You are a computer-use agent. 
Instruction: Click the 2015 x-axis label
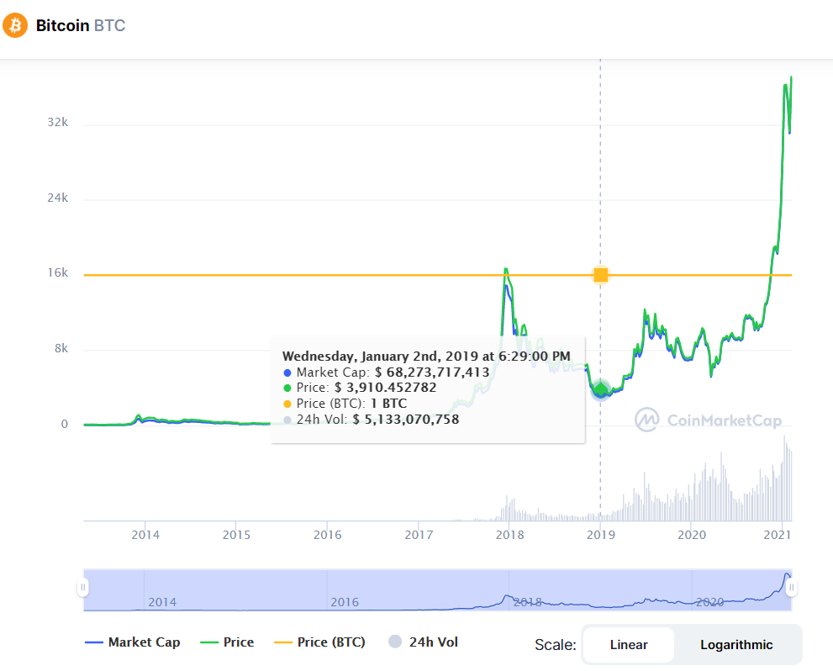click(x=236, y=535)
